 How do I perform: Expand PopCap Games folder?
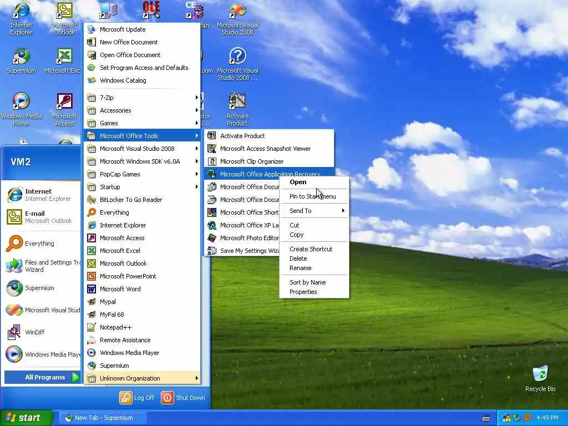tap(142, 174)
